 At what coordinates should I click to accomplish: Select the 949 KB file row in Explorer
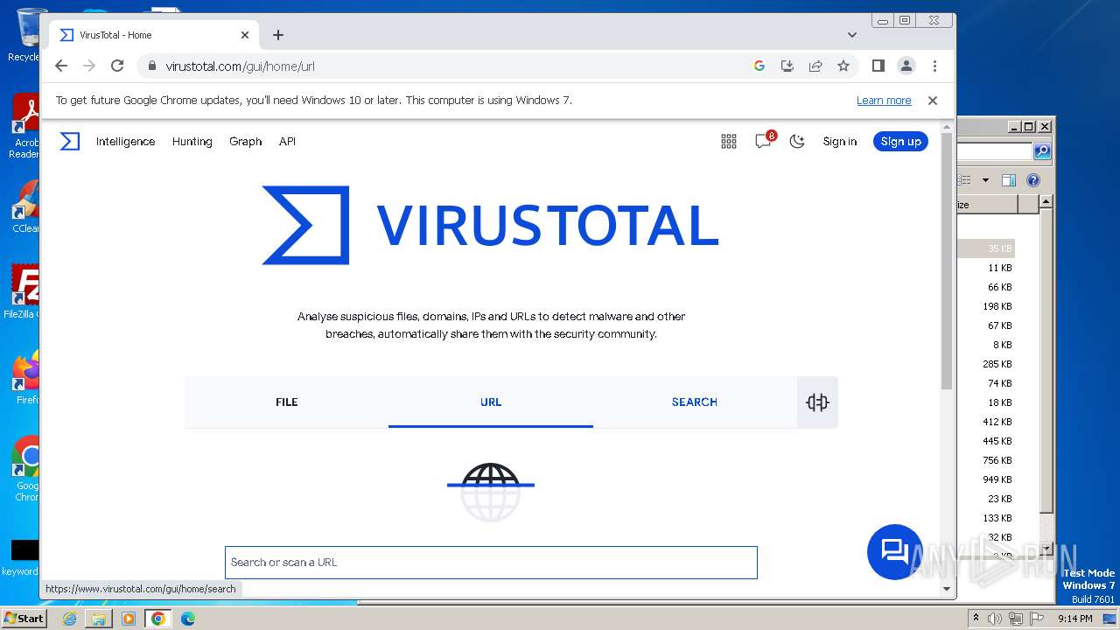[x=986, y=479]
